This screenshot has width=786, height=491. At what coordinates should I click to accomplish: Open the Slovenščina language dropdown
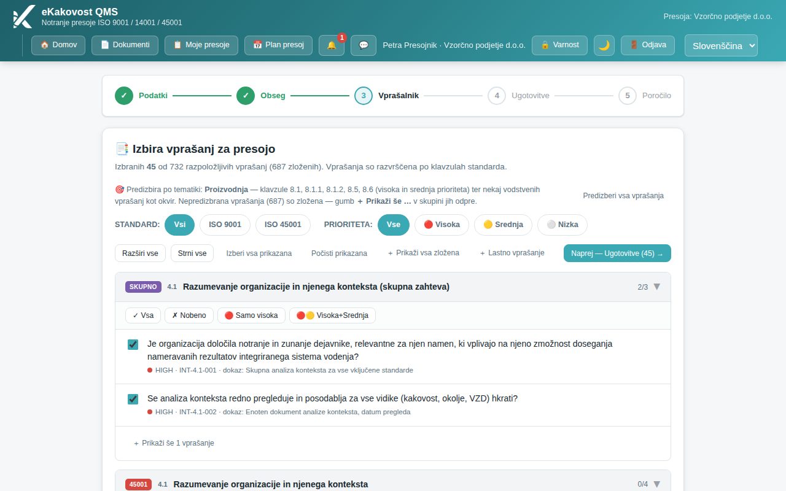coord(721,45)
